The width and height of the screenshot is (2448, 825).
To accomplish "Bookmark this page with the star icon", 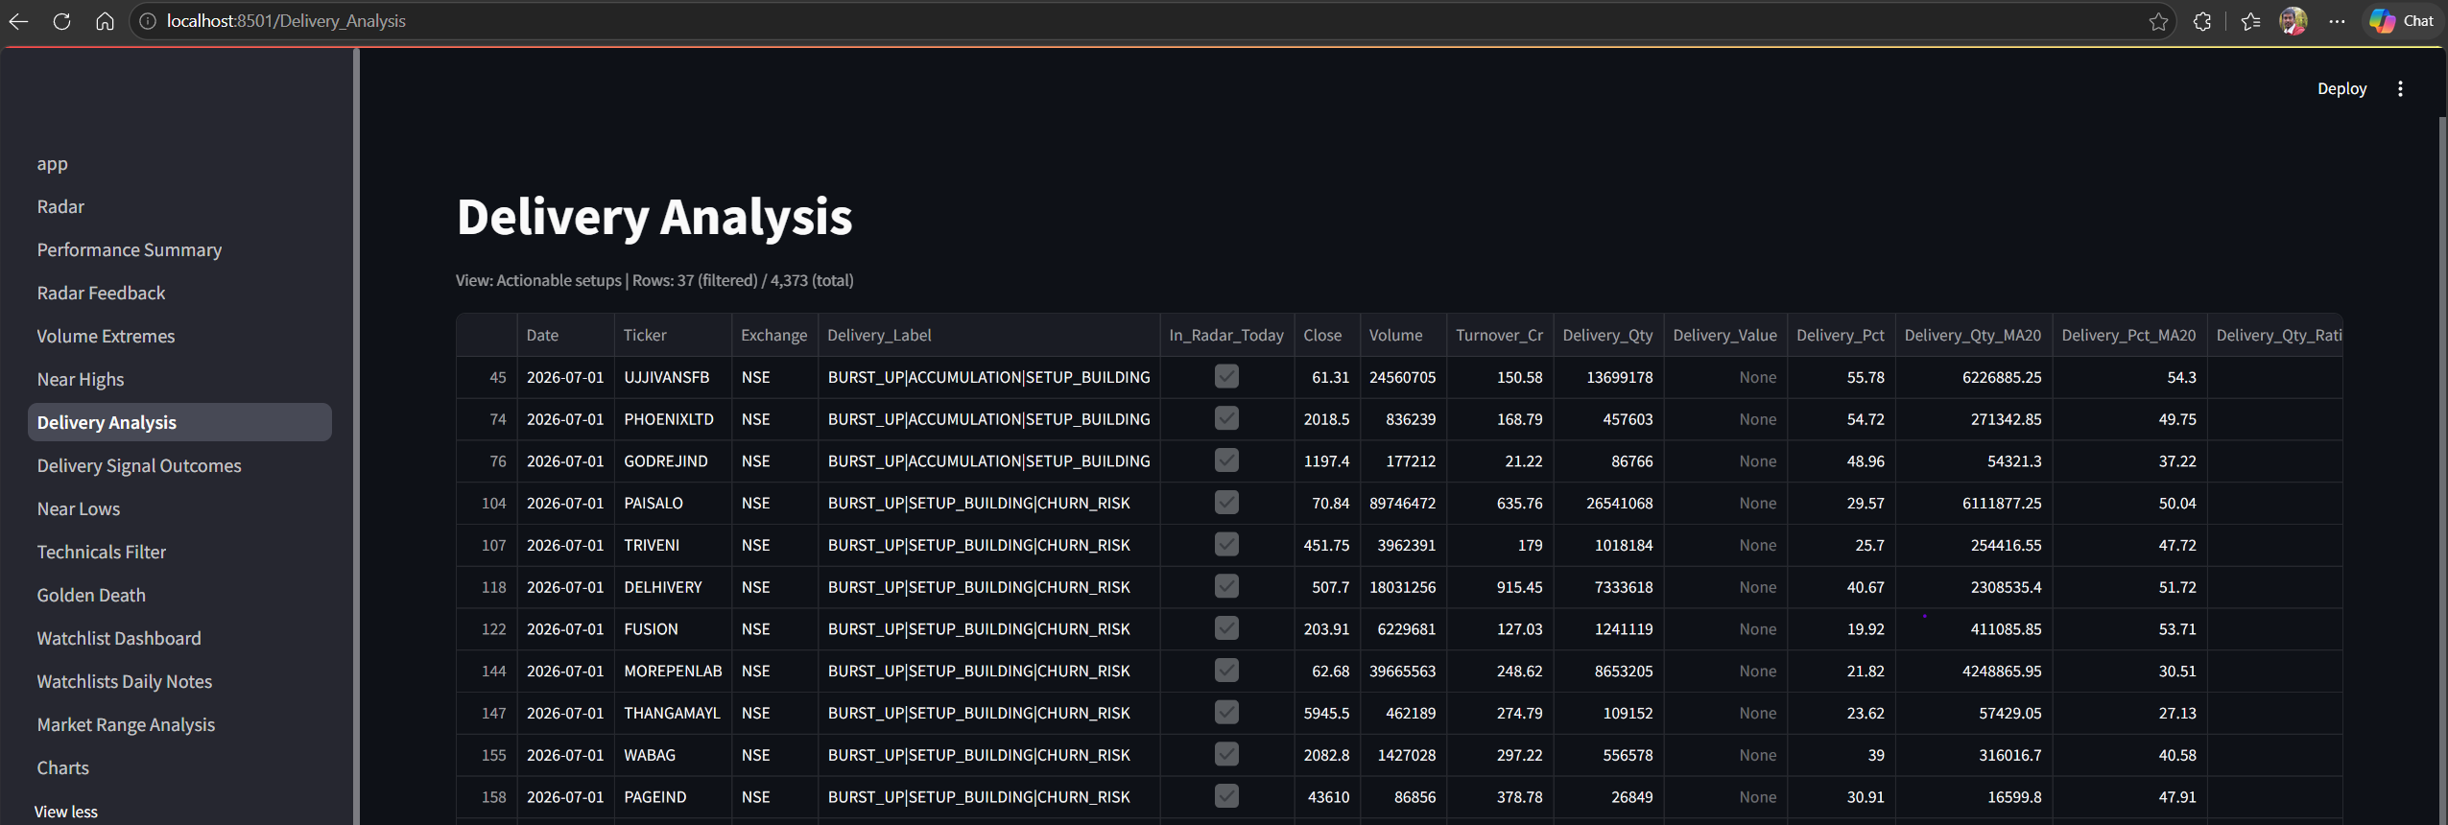I will [2158, 21].
